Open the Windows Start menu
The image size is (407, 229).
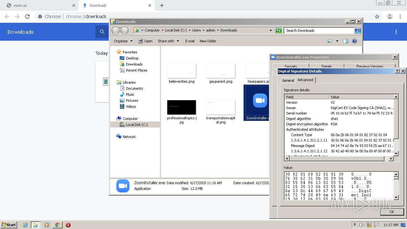(9, 225)
